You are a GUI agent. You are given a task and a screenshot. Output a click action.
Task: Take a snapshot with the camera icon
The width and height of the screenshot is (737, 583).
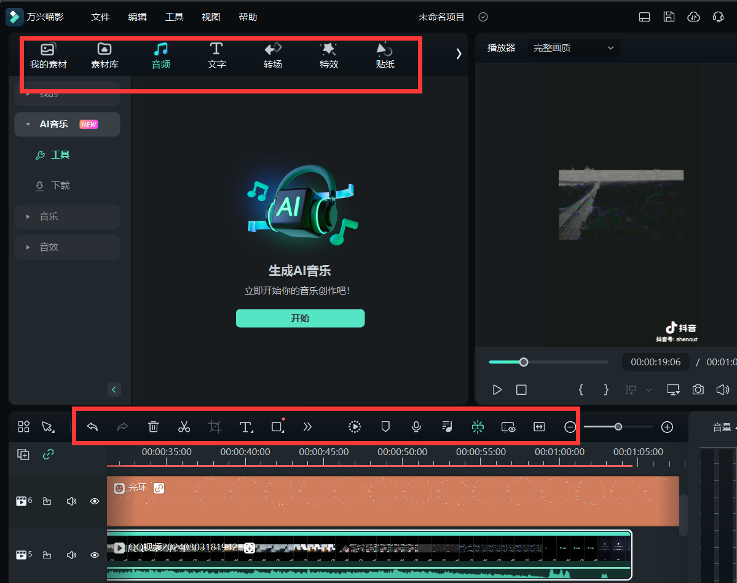point(698,390)
